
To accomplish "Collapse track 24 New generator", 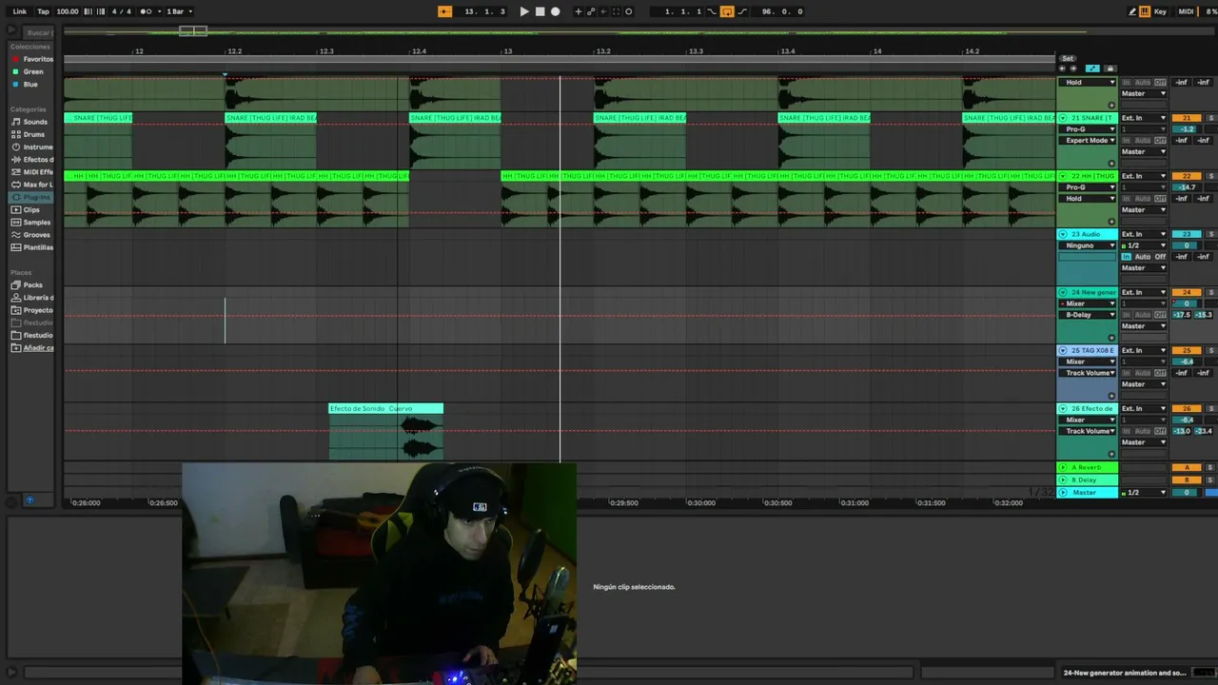I will 1063,292.
